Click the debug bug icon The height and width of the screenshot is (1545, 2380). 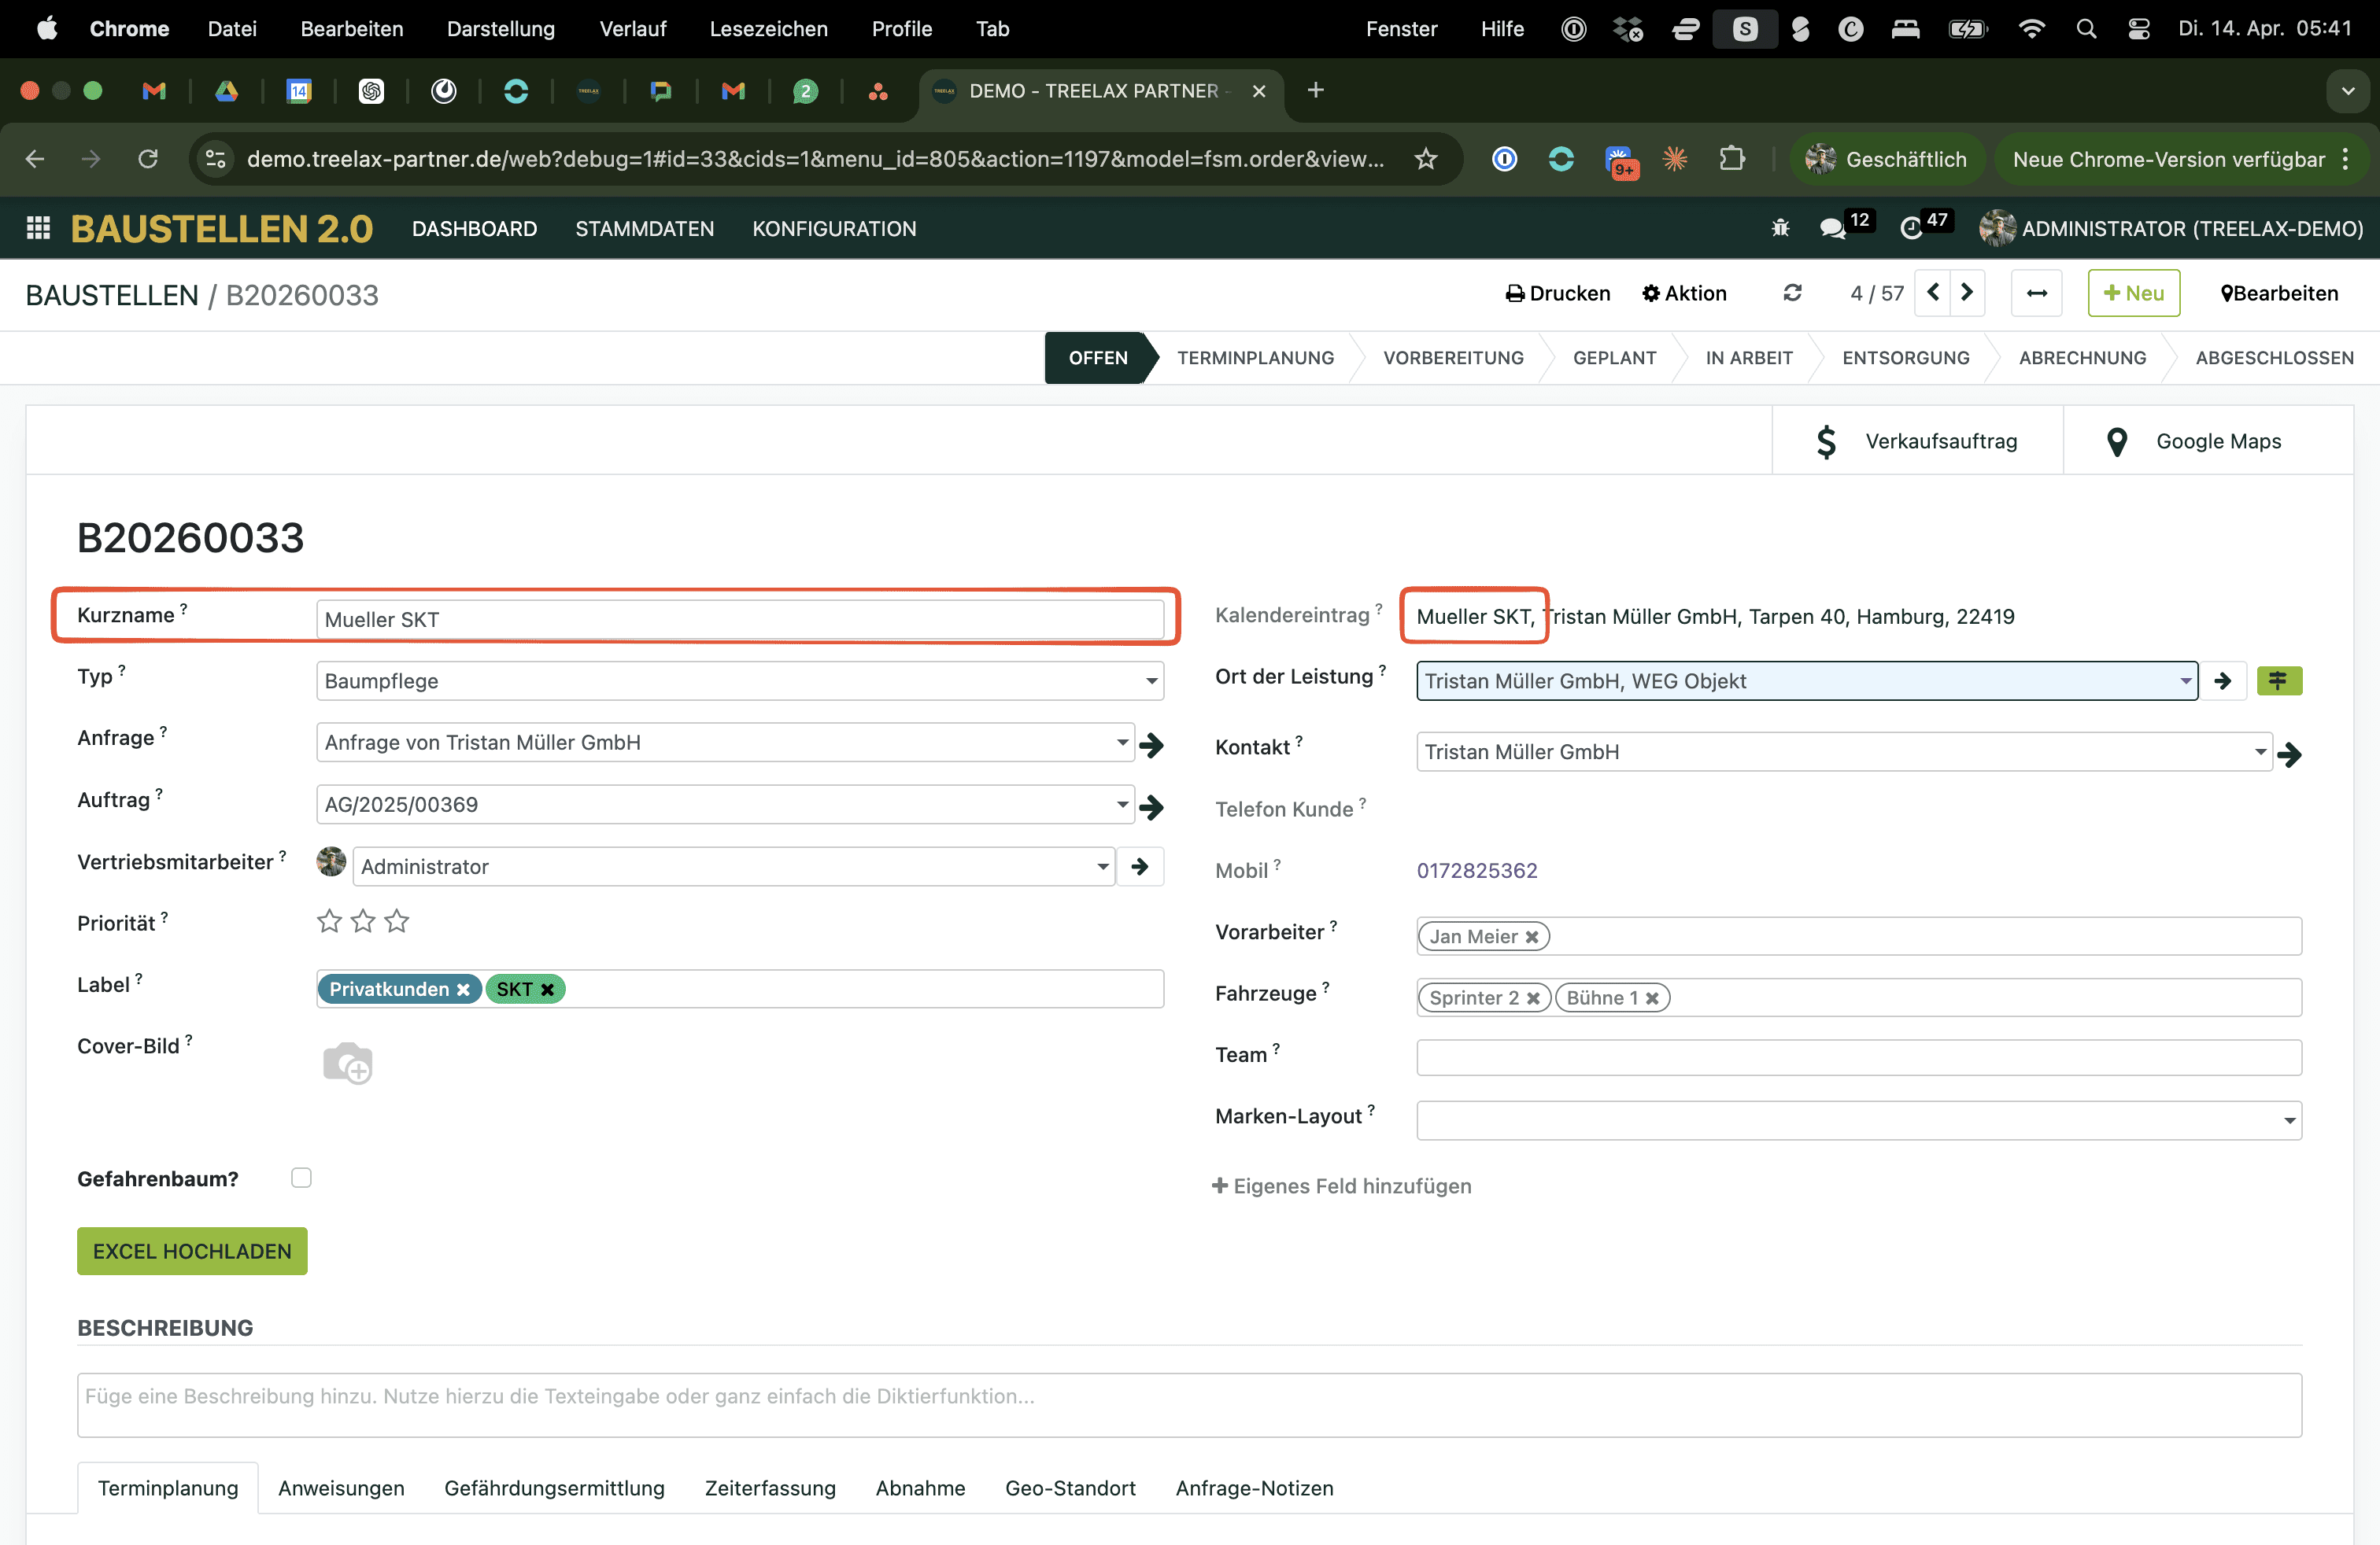pyautogui.click(x=1780, y=228)
